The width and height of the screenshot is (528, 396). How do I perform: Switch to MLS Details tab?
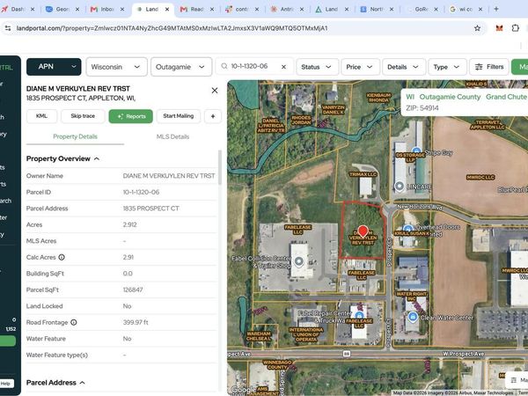(x=172, y=136)
